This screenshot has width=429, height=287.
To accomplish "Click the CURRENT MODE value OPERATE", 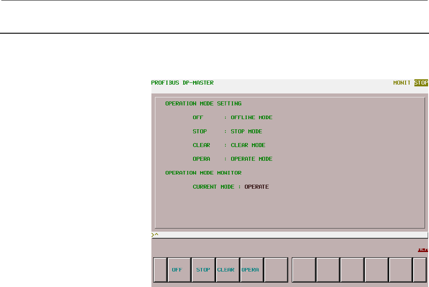I will click(257, 187).
